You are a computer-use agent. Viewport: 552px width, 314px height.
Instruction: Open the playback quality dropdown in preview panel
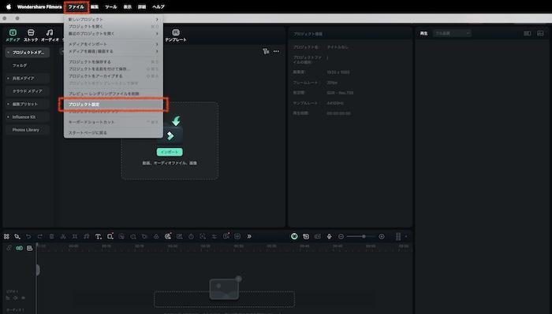pyautogui.click(x=452, y=33)
